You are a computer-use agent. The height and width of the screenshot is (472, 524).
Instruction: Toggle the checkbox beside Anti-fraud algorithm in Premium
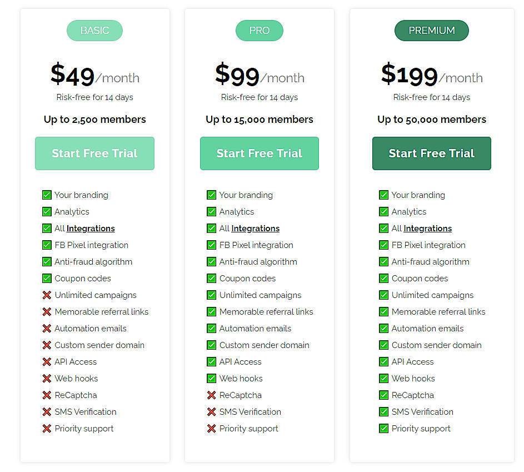tap(384, 261)
